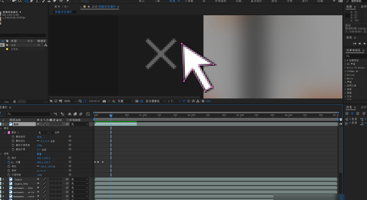The width and height of the screenshot is (367, 200).
Task: Click the timeline layer search field
Action: click(28, 114)
